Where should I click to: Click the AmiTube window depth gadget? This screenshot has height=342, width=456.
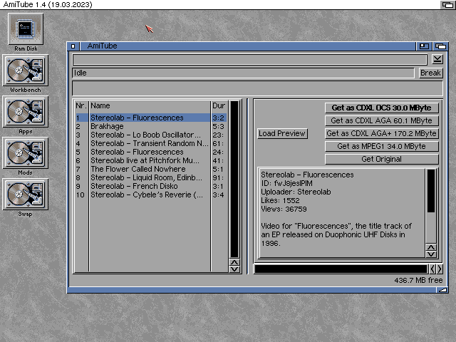tap(440, 46)
